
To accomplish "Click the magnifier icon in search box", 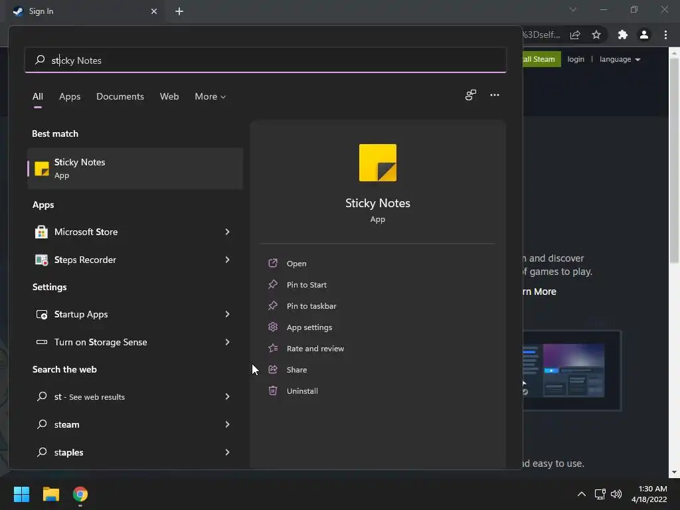I will (40, 59).
